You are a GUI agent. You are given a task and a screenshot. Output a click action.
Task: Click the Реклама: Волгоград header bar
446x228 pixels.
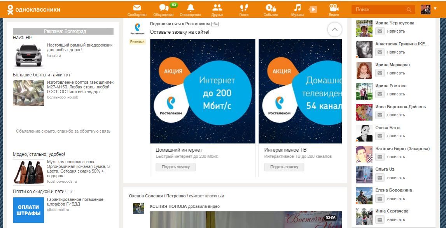[x=63, y=31]
